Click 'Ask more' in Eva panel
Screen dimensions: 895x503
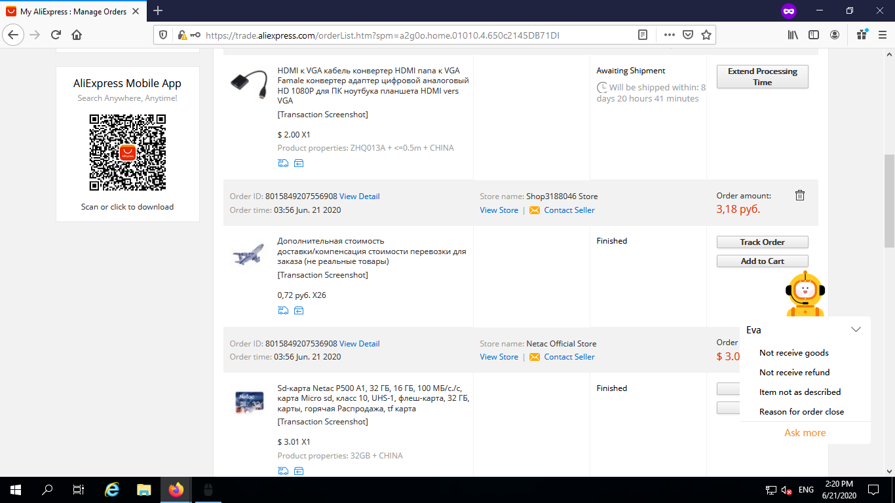805,433
